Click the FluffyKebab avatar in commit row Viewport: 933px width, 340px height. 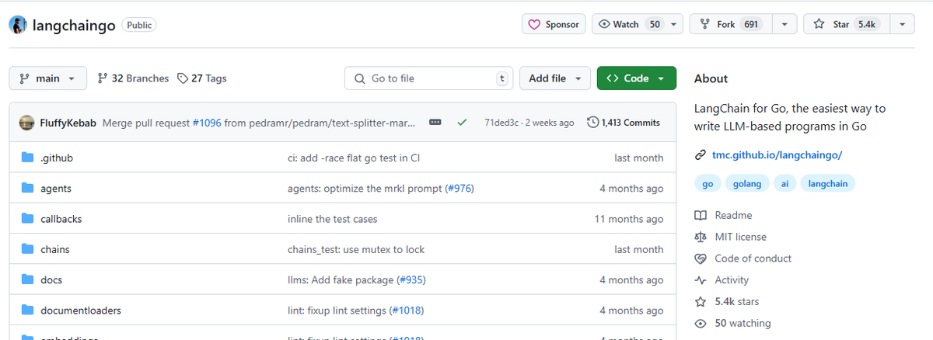pos(26,123)
